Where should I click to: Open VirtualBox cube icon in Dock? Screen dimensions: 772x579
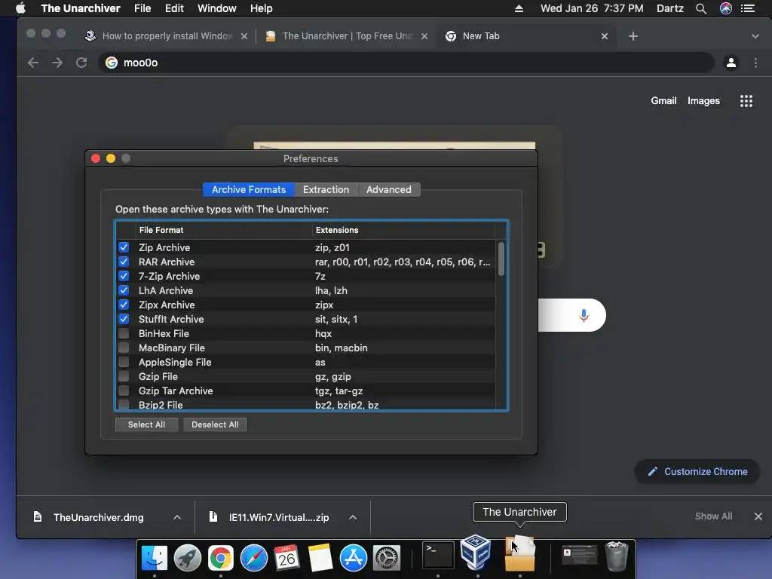click(x=476, y=551)
